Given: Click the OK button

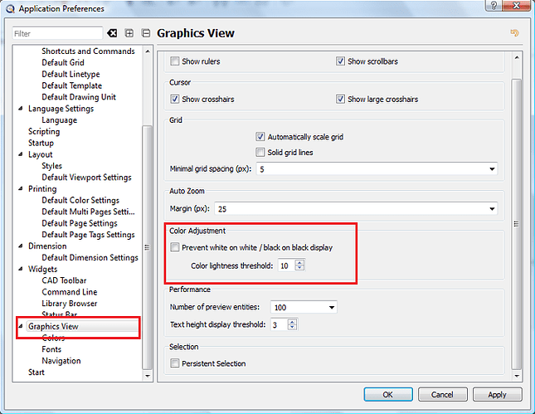Looking at the screenshot, I should 387,395.
